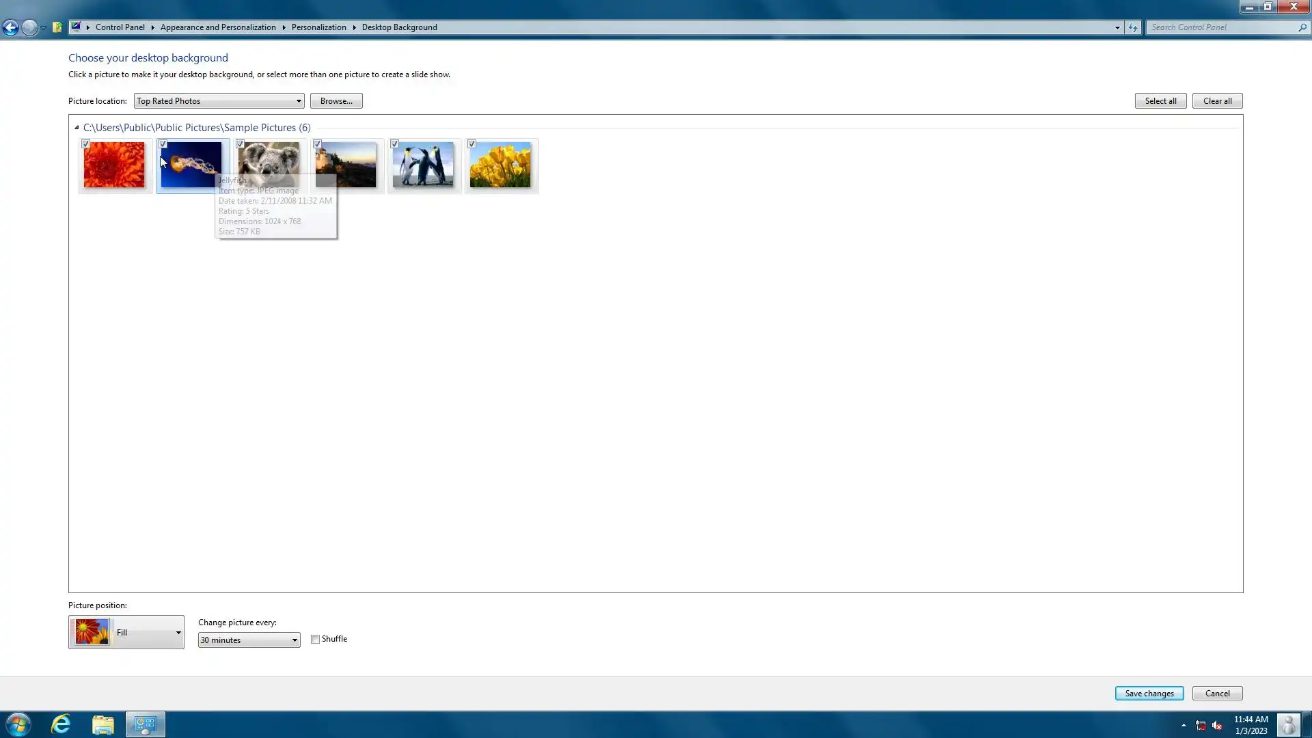
Task: Click the Refresh address bar icon
Action: click(1133, 27)
